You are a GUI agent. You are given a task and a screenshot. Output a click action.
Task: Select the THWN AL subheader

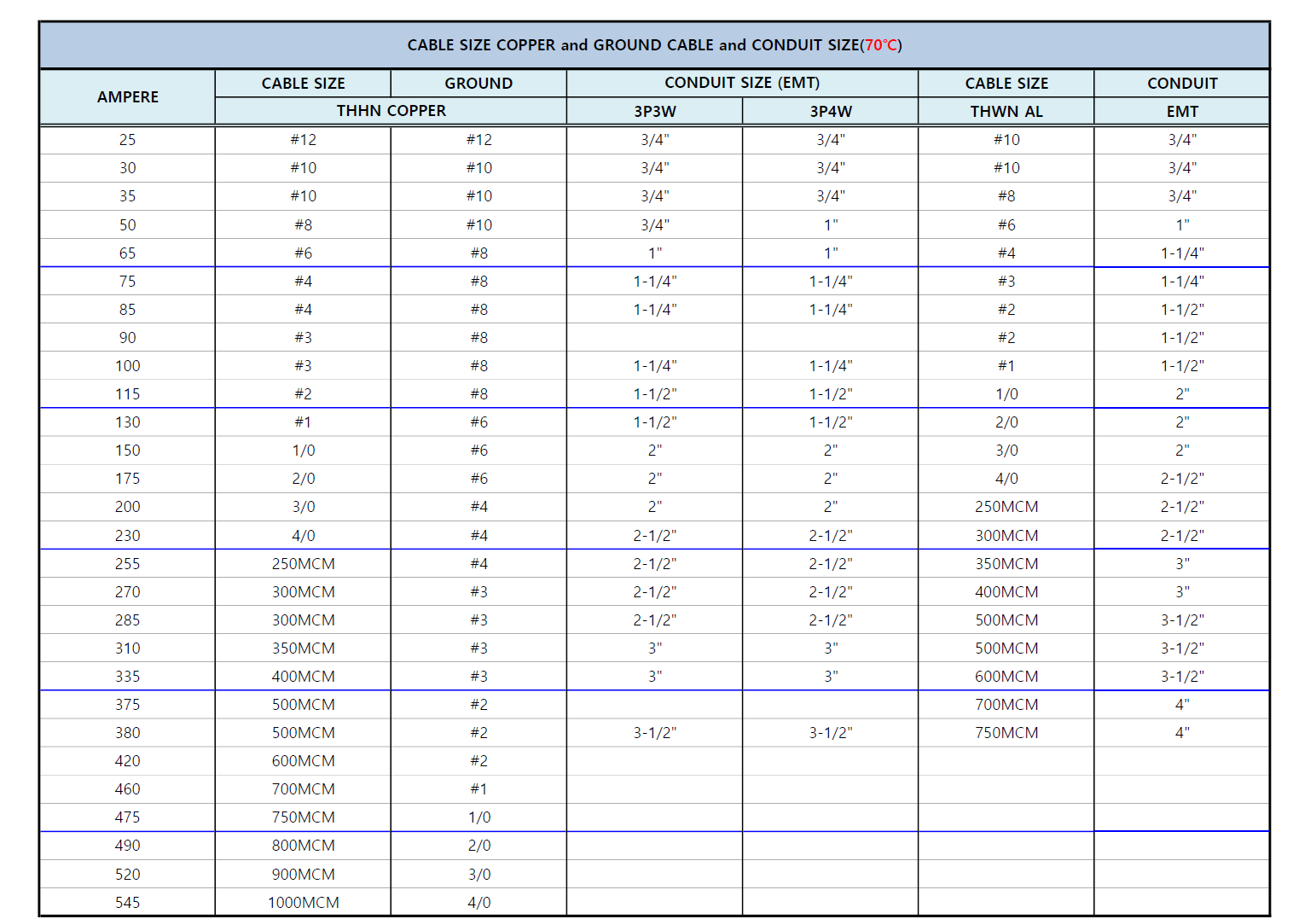click(x=1006, y=112)
